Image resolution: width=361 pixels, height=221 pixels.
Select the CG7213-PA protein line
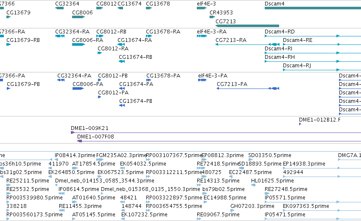coord(248,88)
